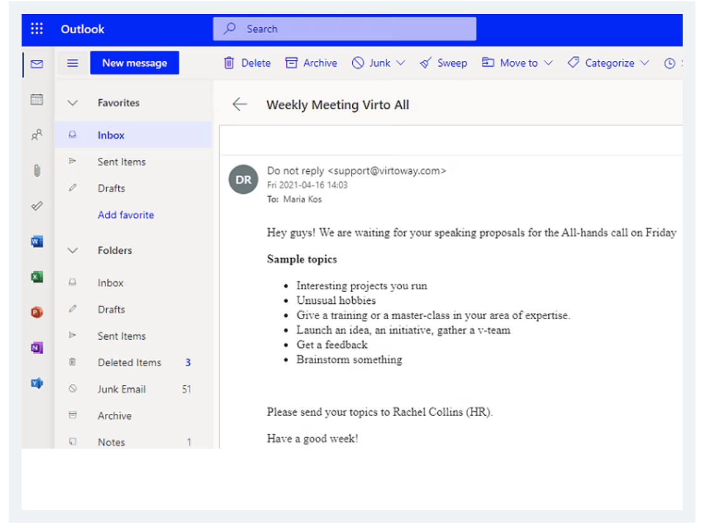Launch OneNote from the left rail

[37, 348]
